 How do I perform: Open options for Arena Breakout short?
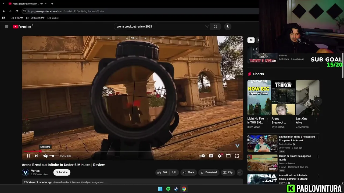(x=292, y=120)
